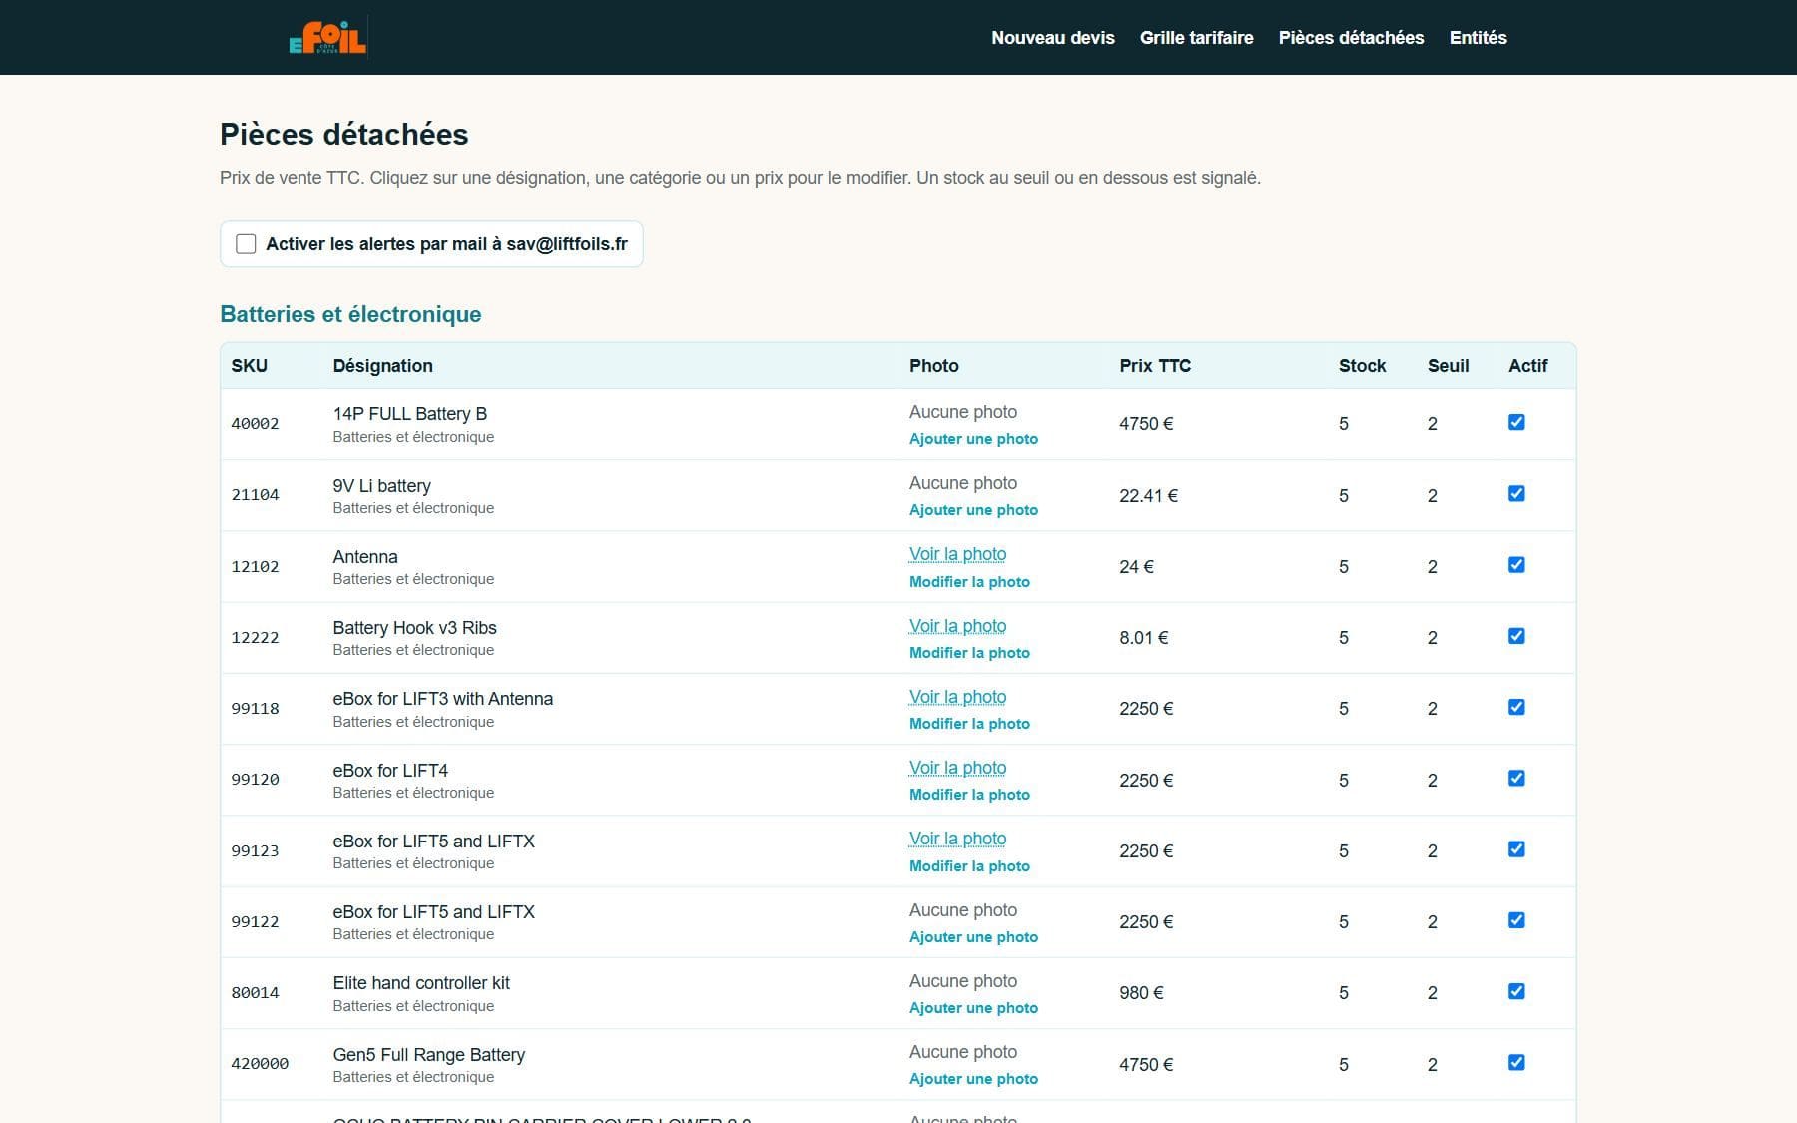Image resolution: width=1797 pixels, height=1123 pixels.
Task: Navigate to Entités
Action: coord(1478,37)
